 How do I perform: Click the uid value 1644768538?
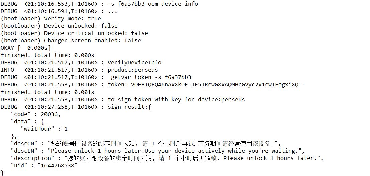pos(57,165)
